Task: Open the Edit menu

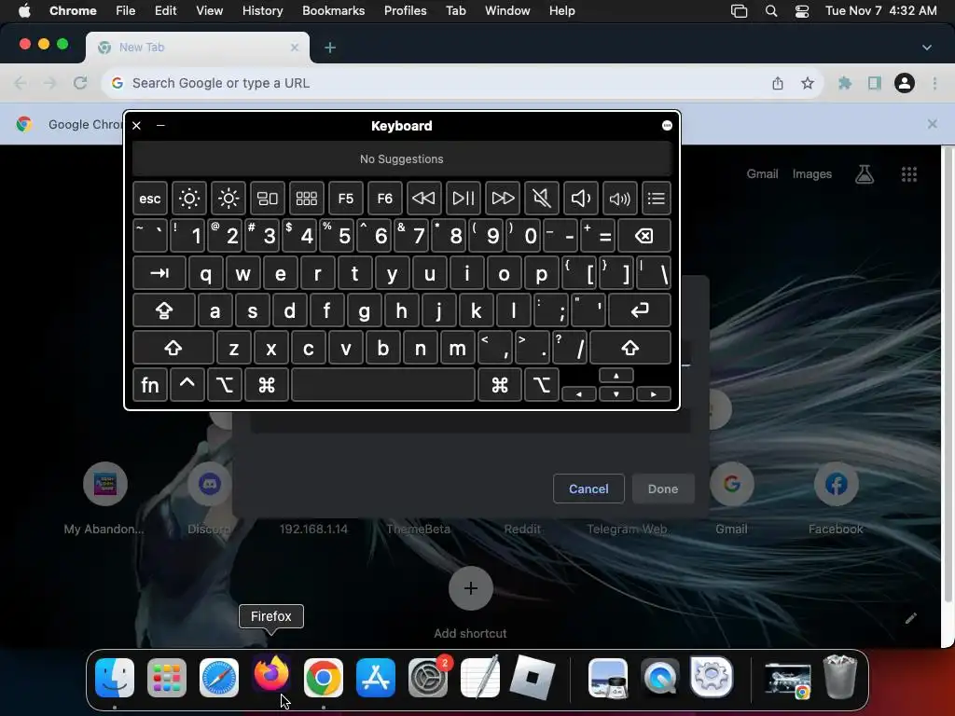Action: (165, 11)
